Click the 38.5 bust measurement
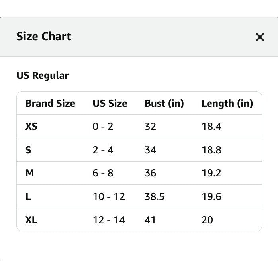Viewport: 278px width, 278px height. pos(155,197)
